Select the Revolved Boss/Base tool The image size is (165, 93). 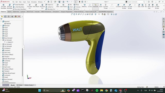point(10,6)
